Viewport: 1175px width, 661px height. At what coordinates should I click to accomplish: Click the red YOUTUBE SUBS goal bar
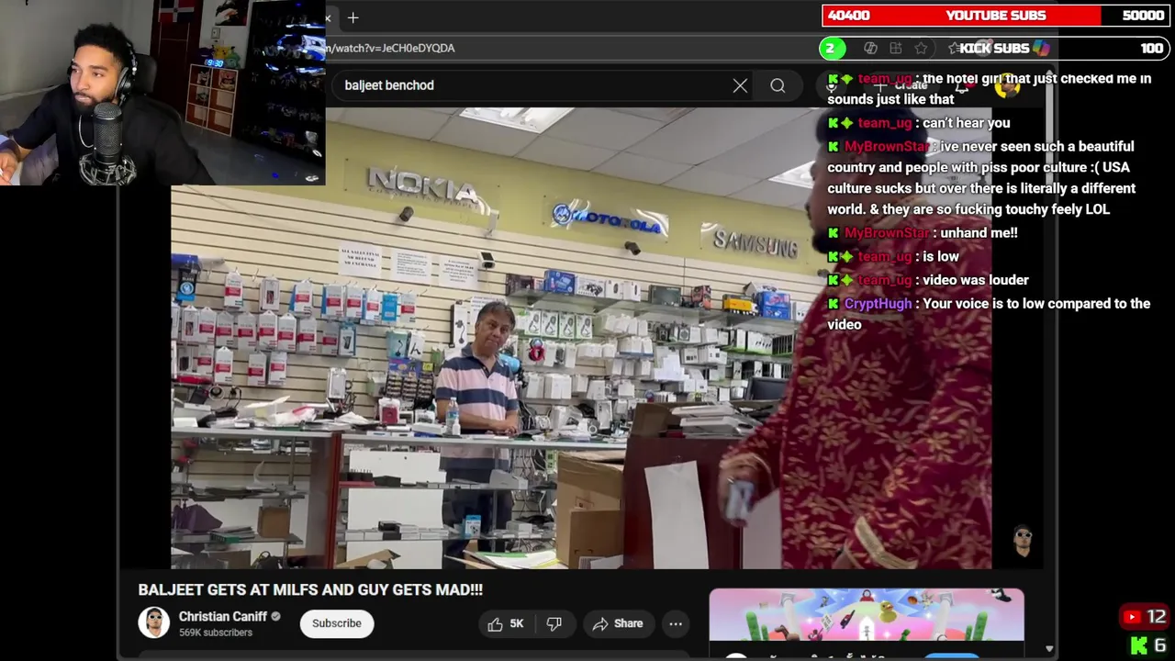pyautogui.click(x=996, y=16)
